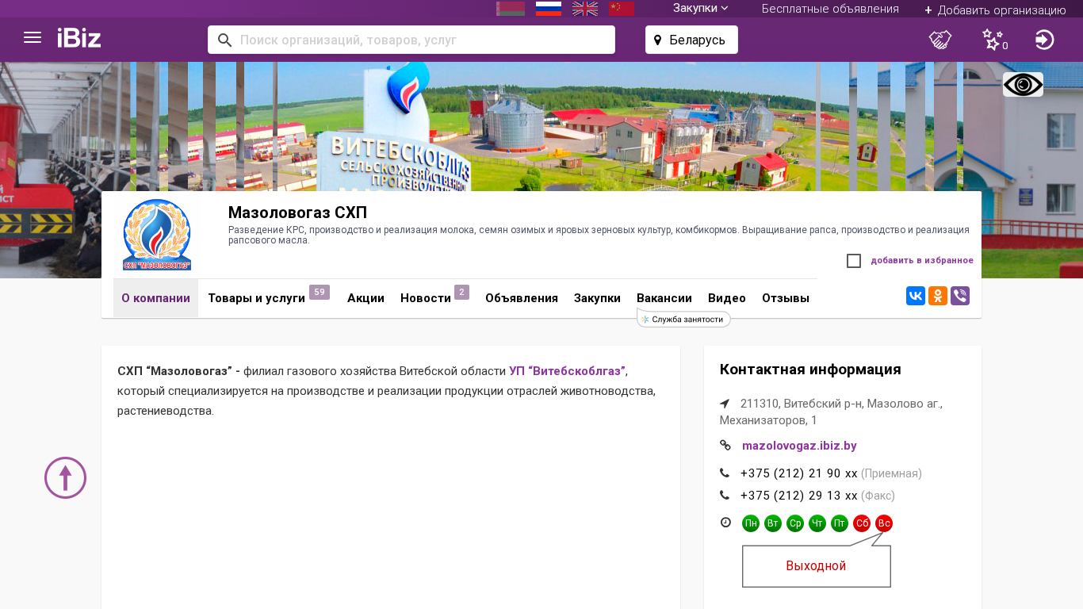The width and height of the screenshot is (1083, 609).
Task: Select Thursday (Чт) schedule circle
Action: click(x=817, y=523)
